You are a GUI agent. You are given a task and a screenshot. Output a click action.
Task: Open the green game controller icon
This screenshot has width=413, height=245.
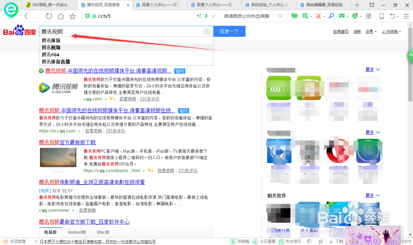click(x=342, y=16)
